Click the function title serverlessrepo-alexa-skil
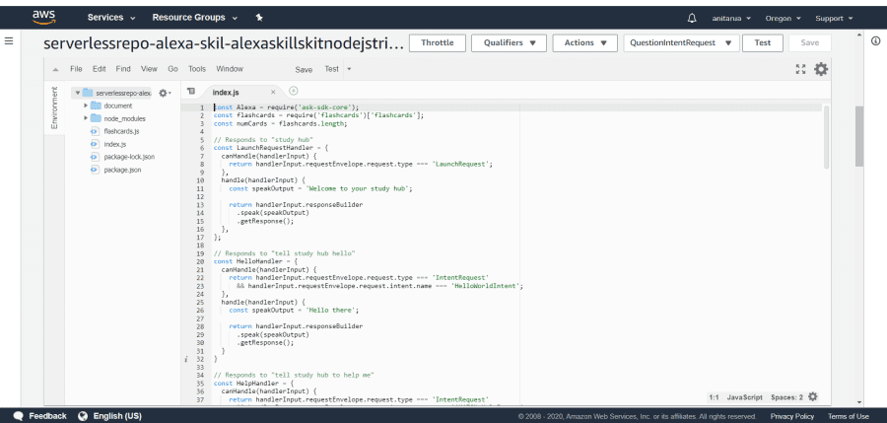The width and height of the screenshot is (887, 423). 224,44
